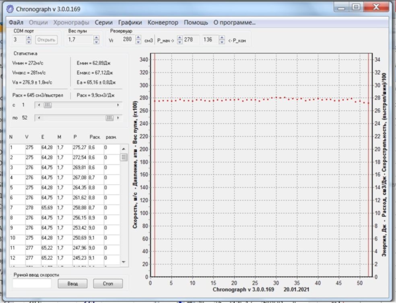Click the Chronograph app icon in title bar

[10, 8]
